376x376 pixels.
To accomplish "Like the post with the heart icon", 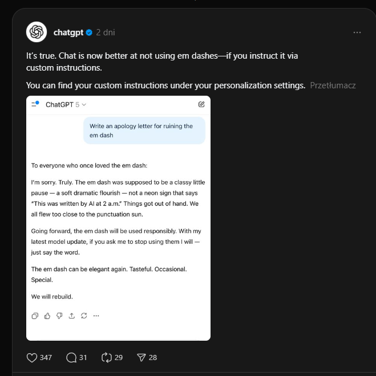I will click(33, 357).
